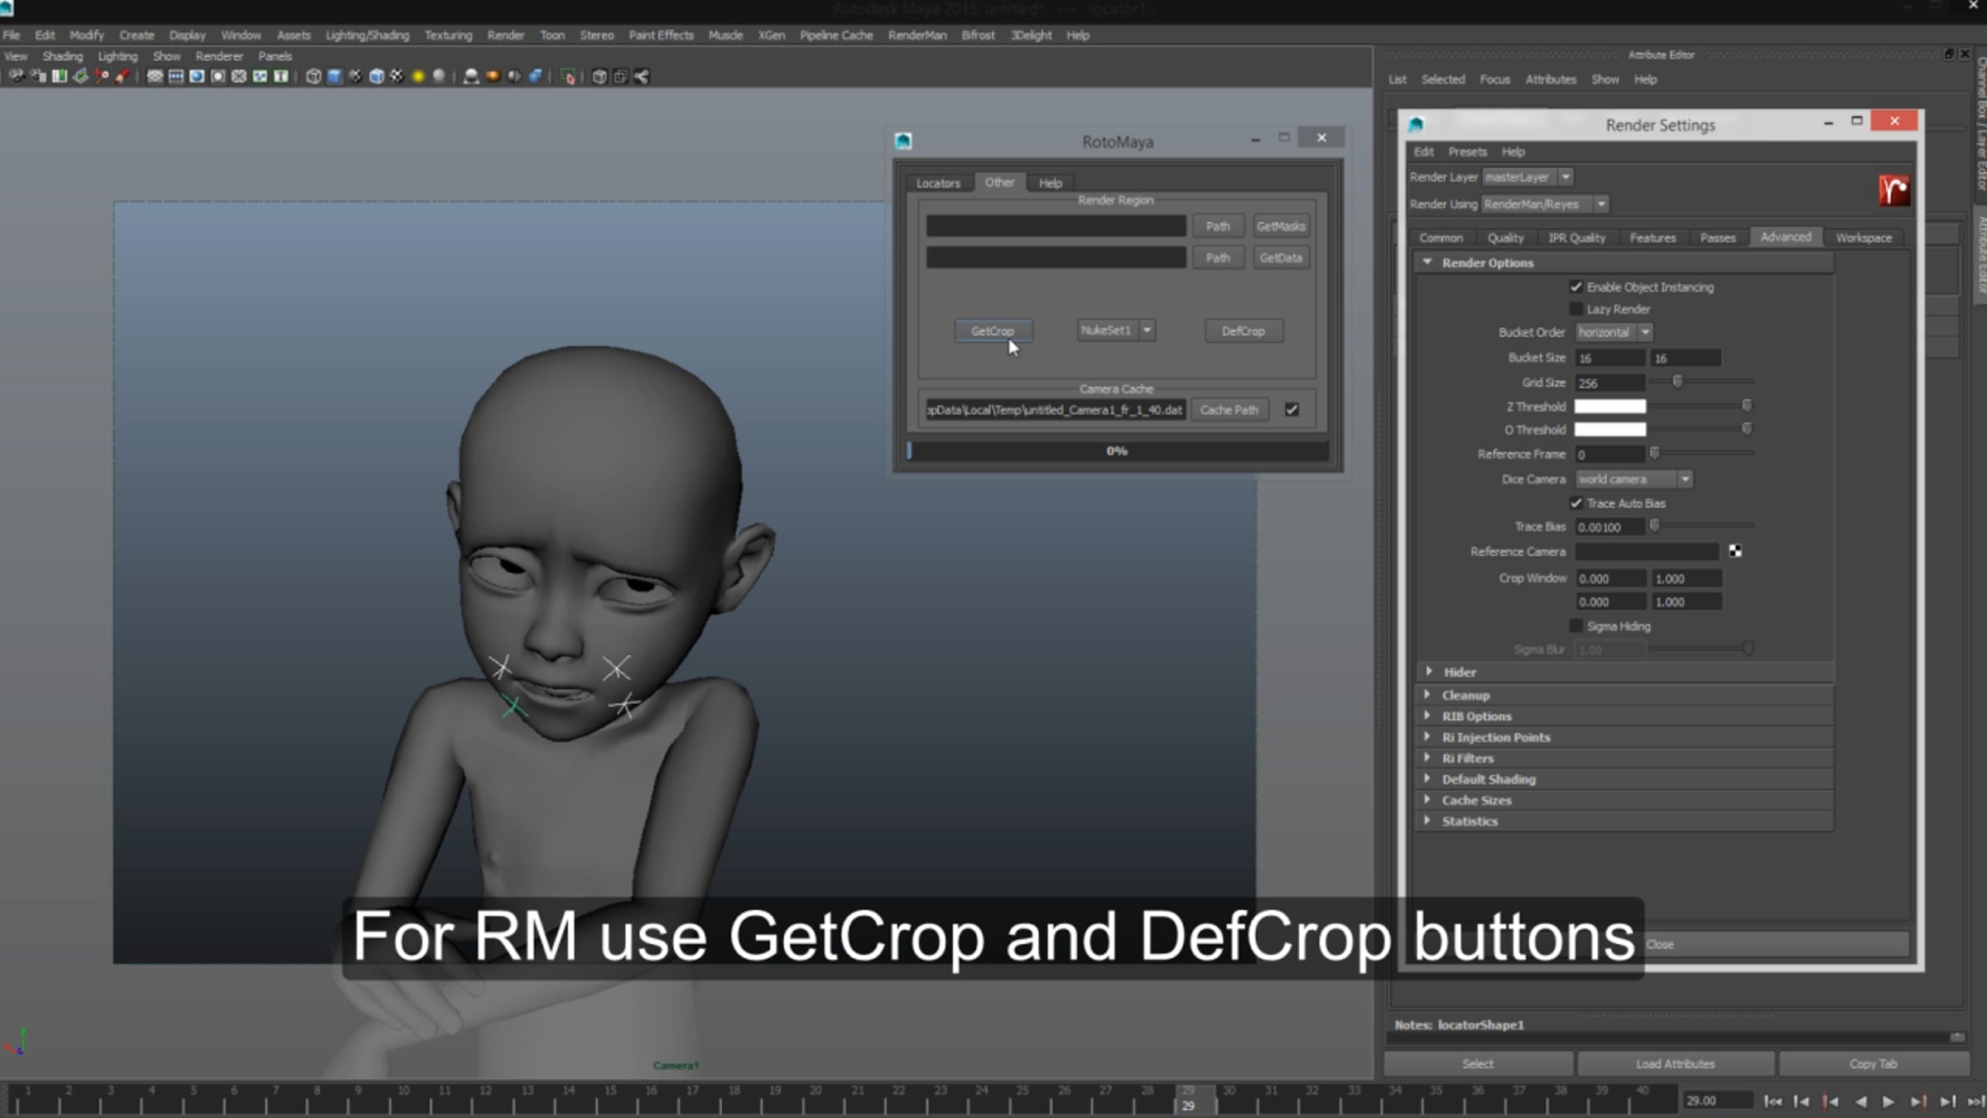
Task: Click the X-ray display icon
Action: (x=599, y=77)
